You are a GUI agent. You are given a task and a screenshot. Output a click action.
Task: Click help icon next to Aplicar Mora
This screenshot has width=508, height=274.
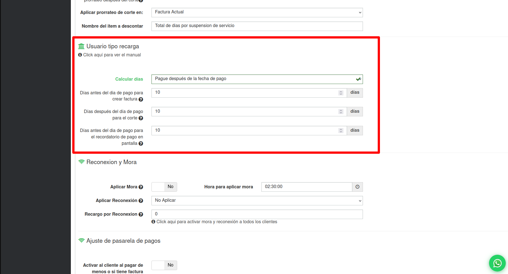pos(141,187)
